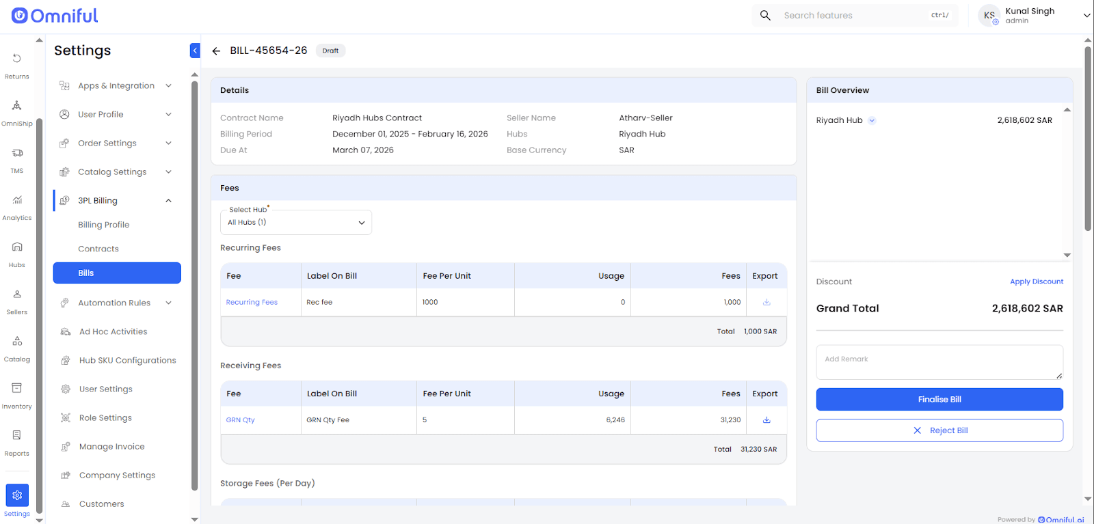Open the Kunal Singh user menu

[1086, 16]
